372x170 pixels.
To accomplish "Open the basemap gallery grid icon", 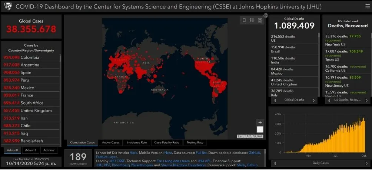I will pyautogui.click(x=260, y=20).
